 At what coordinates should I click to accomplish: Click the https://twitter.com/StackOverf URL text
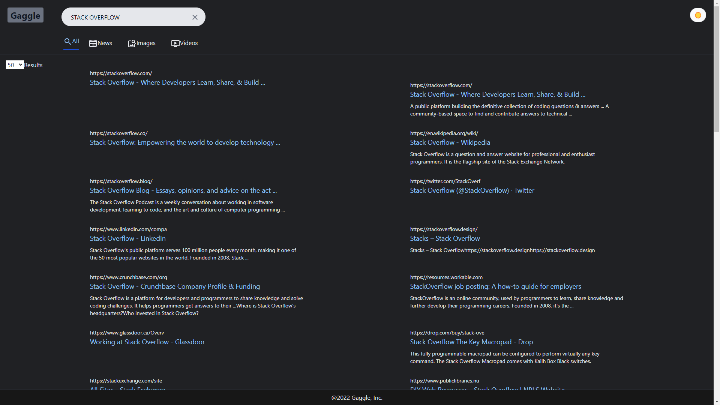click(x=445, y=181)
